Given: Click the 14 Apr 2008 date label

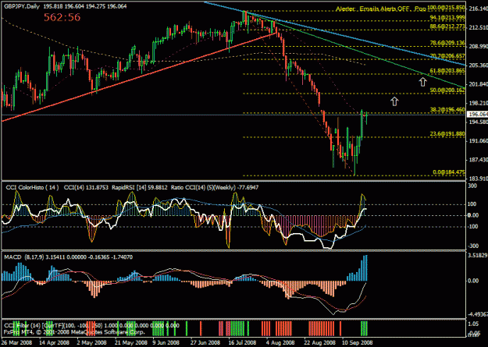Looking at the screenshot, I should pyautogui.click(x=55, y=342).
